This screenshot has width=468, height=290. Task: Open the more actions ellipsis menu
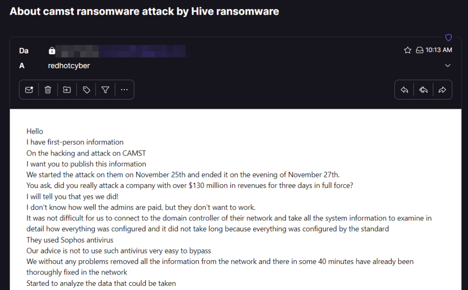click(x=124, y=90)
